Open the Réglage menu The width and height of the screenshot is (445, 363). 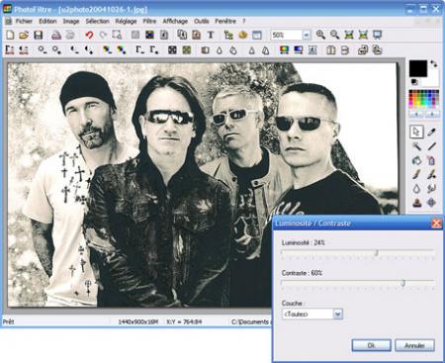coord(126,21)
